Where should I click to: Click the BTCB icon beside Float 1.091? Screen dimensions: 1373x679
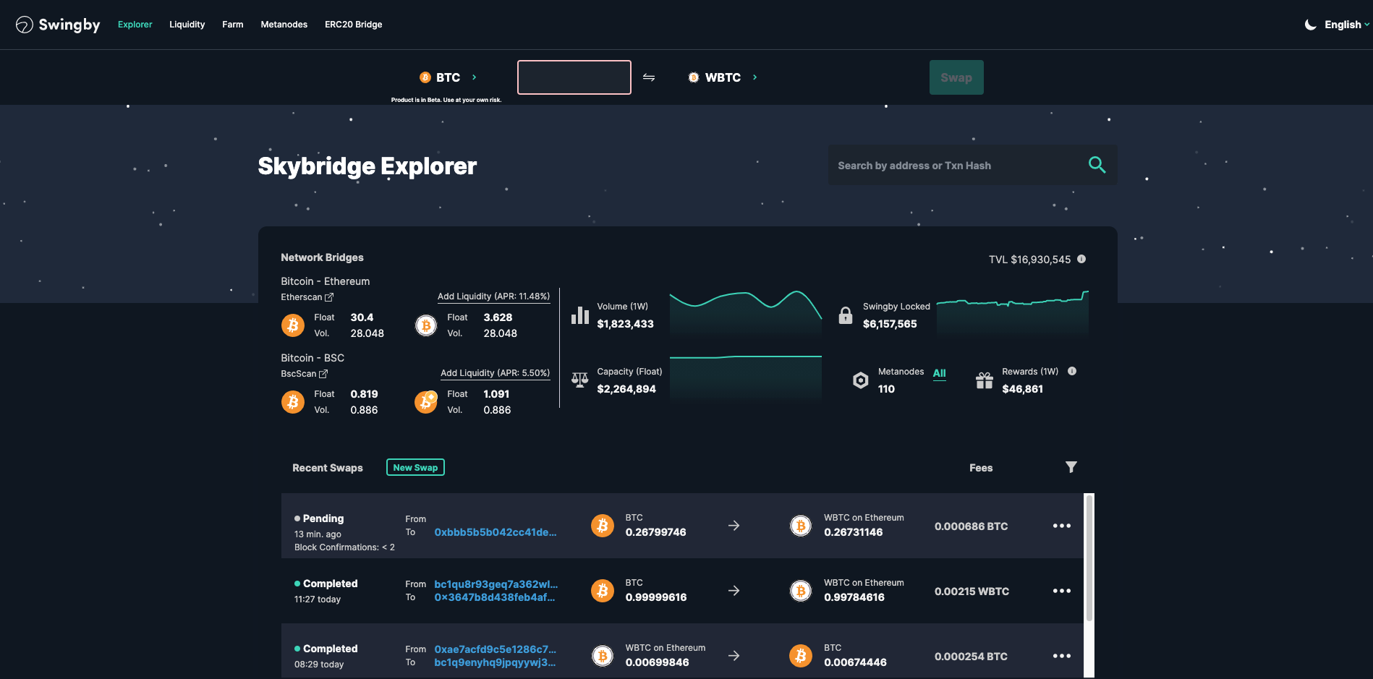(x=426, y=402)
